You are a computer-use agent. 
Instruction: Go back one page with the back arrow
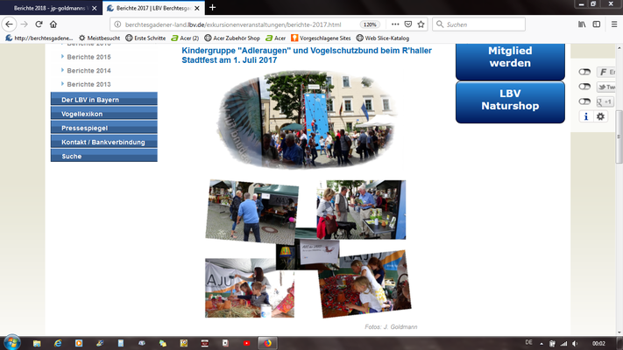tap(9, 24)
